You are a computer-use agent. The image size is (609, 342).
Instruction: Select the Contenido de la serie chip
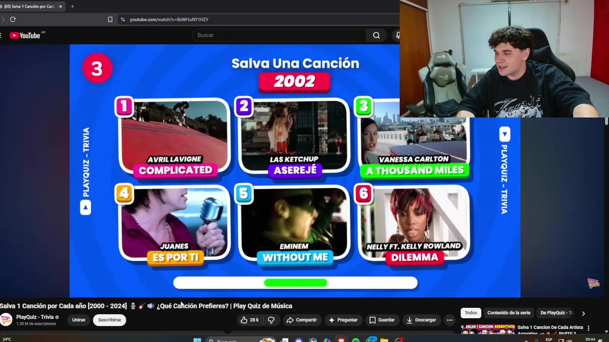(x=509, y=313)
